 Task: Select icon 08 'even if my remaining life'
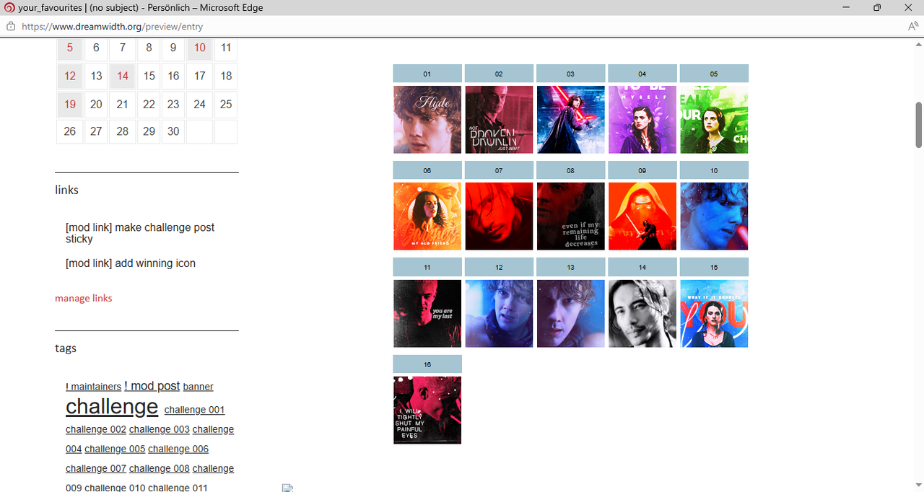pyautogui.click(x=570, y=216)
